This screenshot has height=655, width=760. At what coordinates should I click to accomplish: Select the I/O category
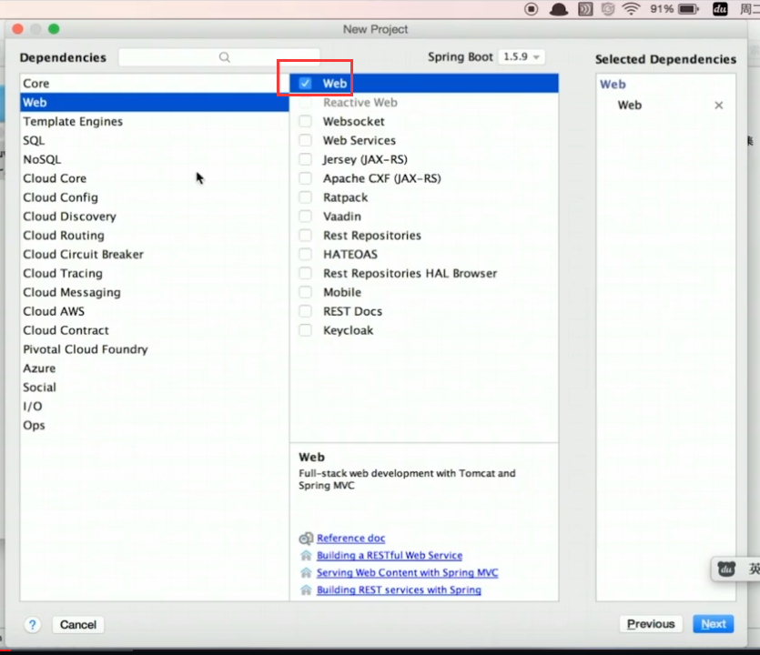[x=155, y=406]
